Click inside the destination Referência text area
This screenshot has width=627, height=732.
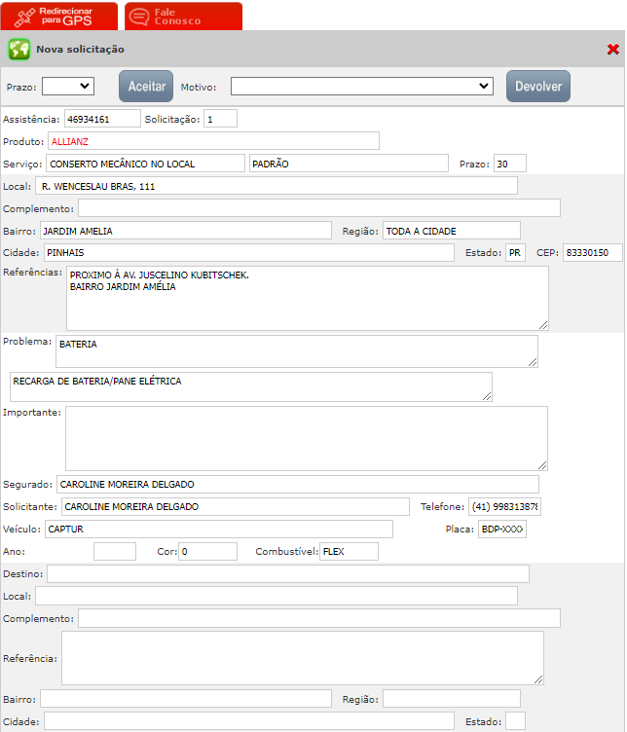tap(303, 658)
